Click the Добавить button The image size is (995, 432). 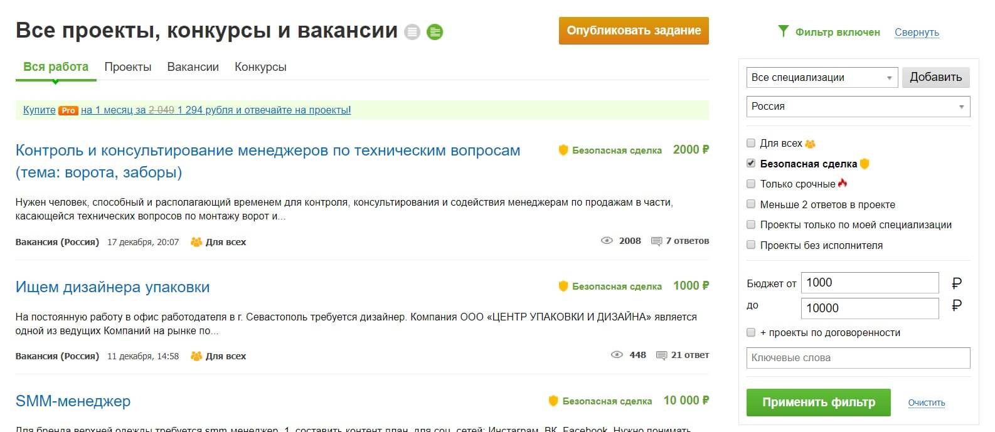[x=936, y=77]
